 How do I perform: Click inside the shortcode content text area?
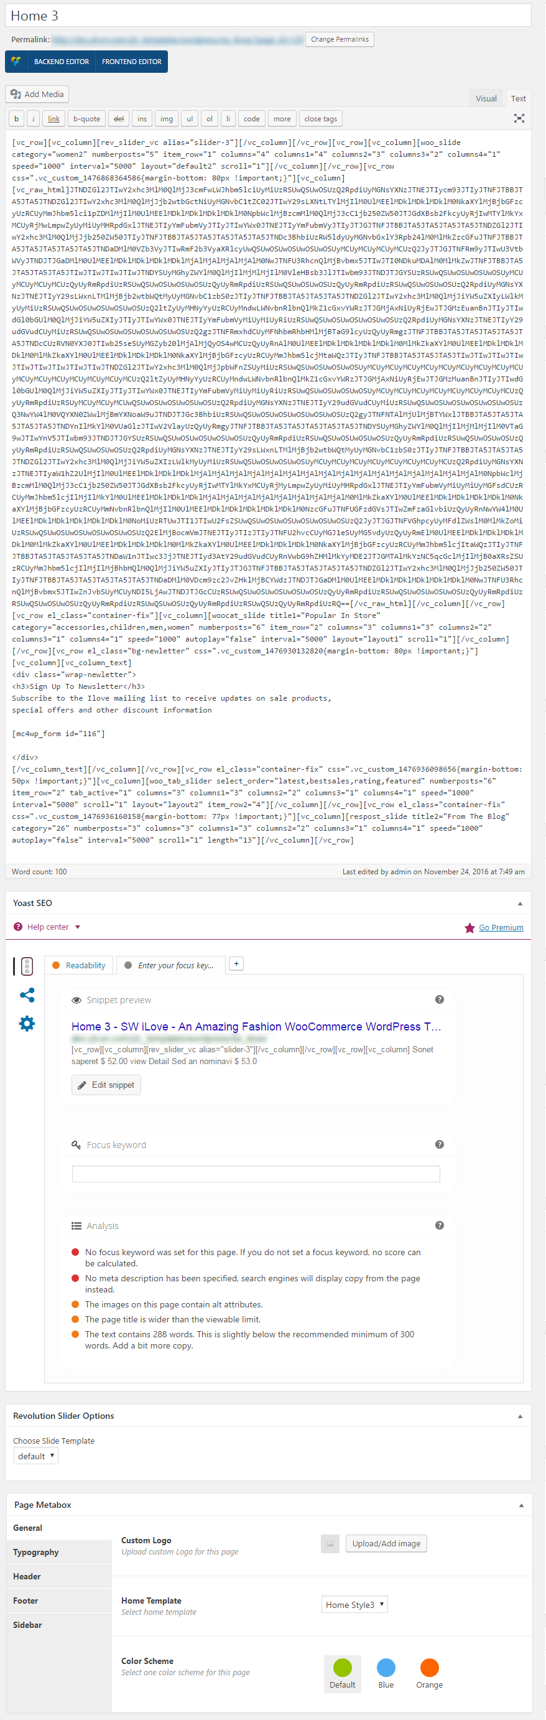coord(268,495)
